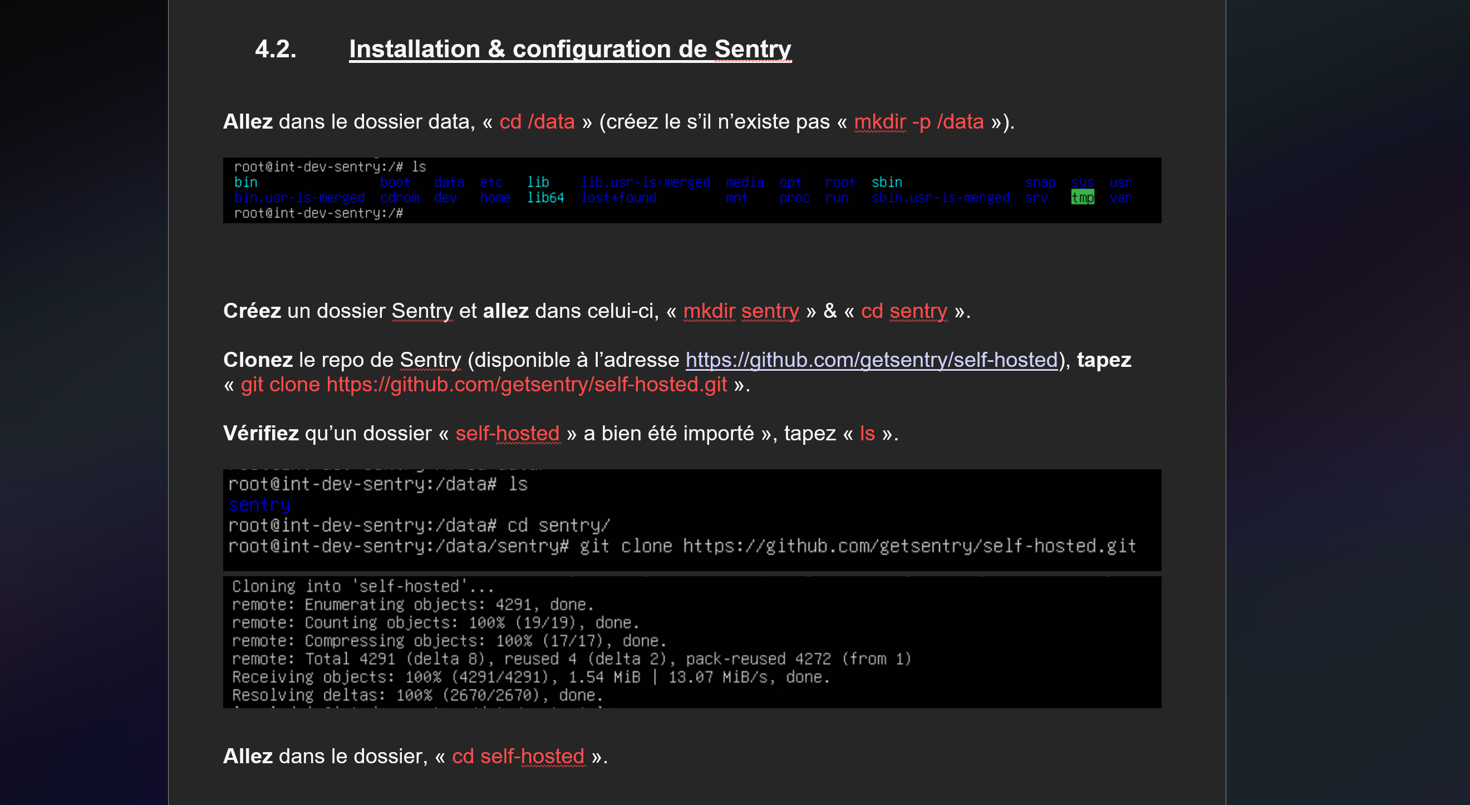Viewport: 1470px width, 805px height.
Task: Click the red 'git clone' command line
Action: (483, 384)
